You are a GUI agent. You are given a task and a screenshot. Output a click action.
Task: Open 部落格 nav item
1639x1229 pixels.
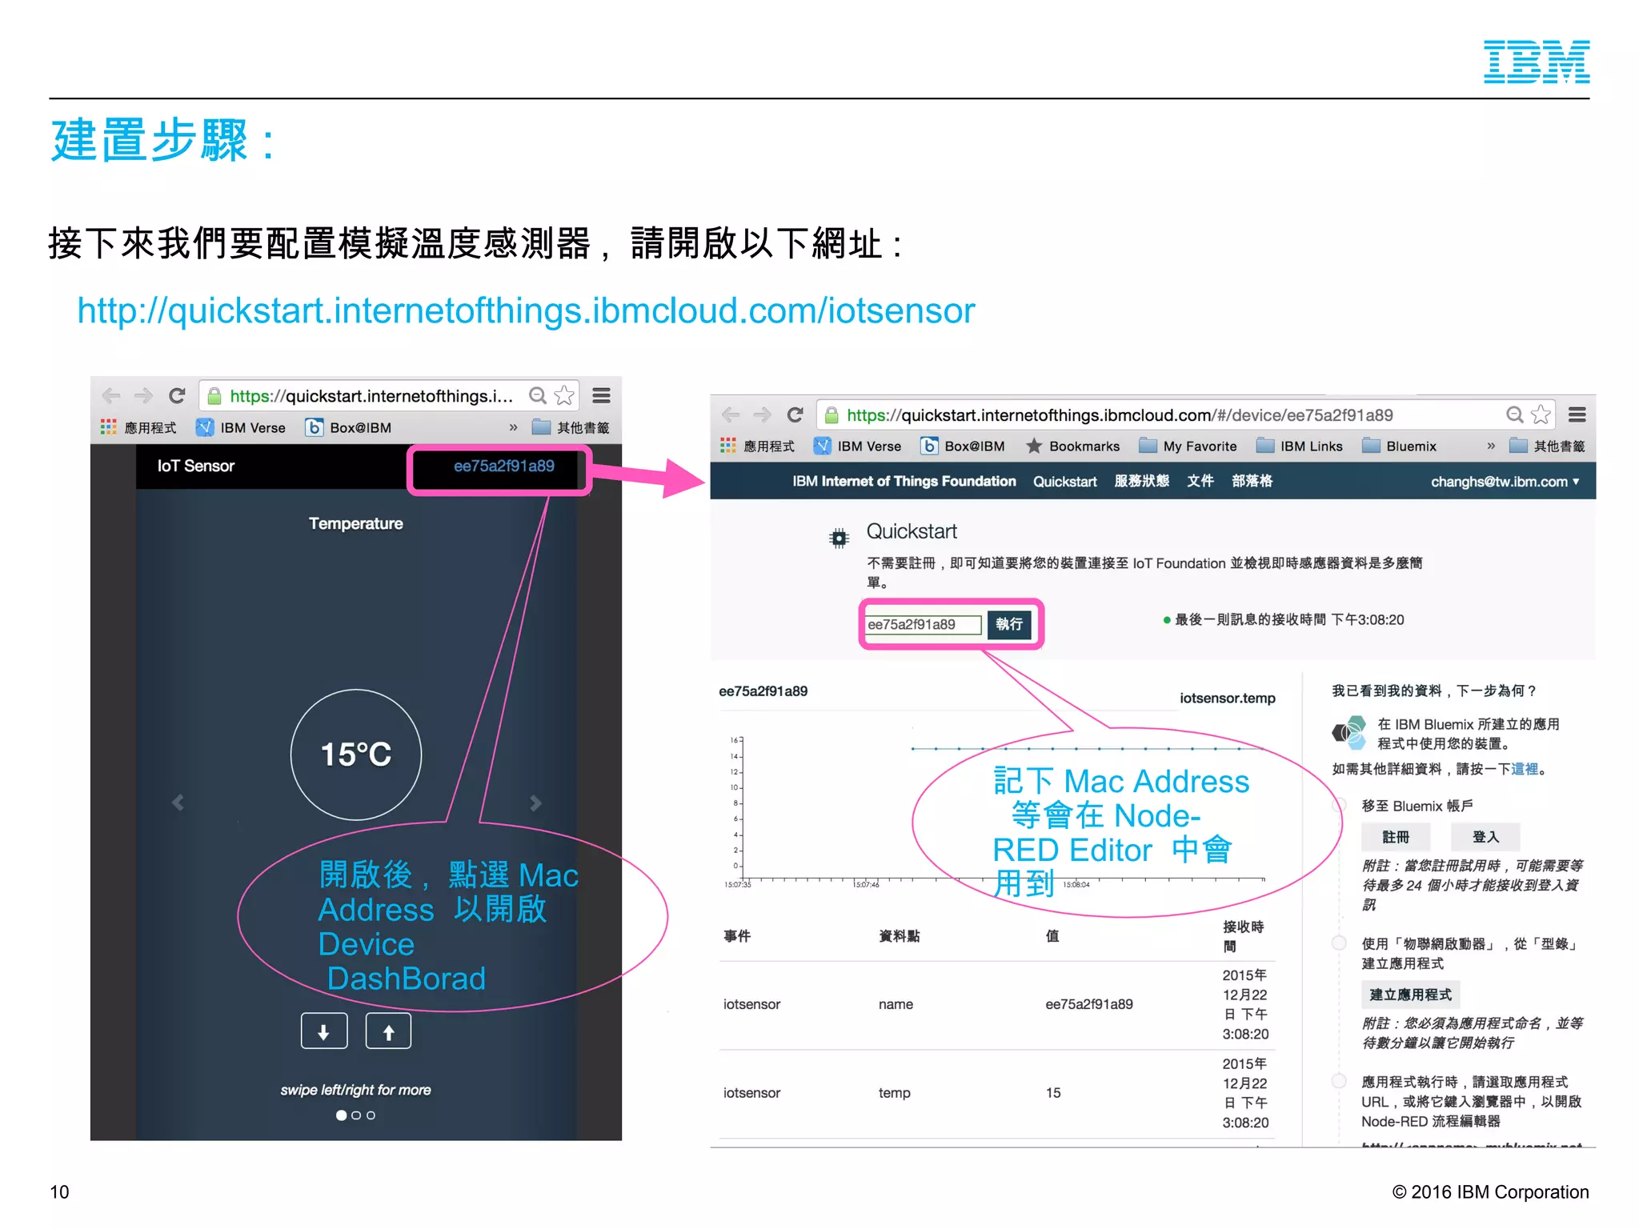coord(1252,481)
